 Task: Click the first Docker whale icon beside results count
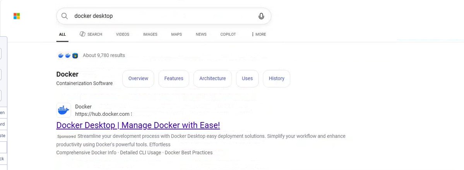61,55
